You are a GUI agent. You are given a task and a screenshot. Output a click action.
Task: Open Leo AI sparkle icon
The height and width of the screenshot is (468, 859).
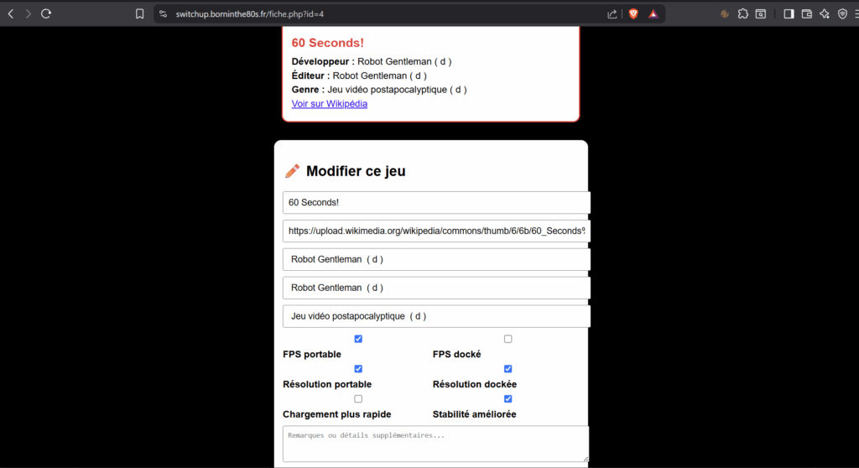825,14
